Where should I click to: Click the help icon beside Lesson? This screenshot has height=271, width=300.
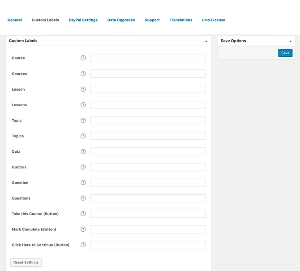pos(83,89)
